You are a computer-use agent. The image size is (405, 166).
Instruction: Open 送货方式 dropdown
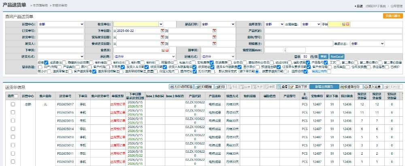pos(61,57)
